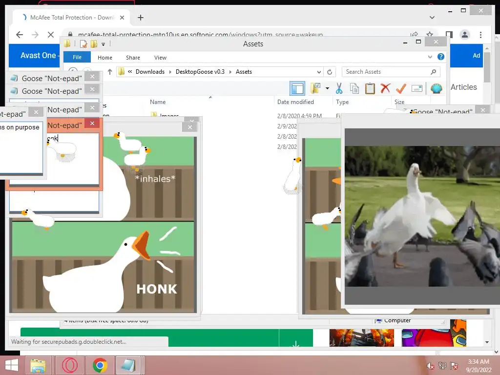Viewport: 500px width, 375px height.
Task: Click the Avast One banner link
Action: tap(38, 55)
